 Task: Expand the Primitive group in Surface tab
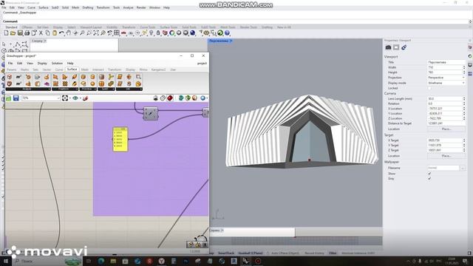click(88, 89)
